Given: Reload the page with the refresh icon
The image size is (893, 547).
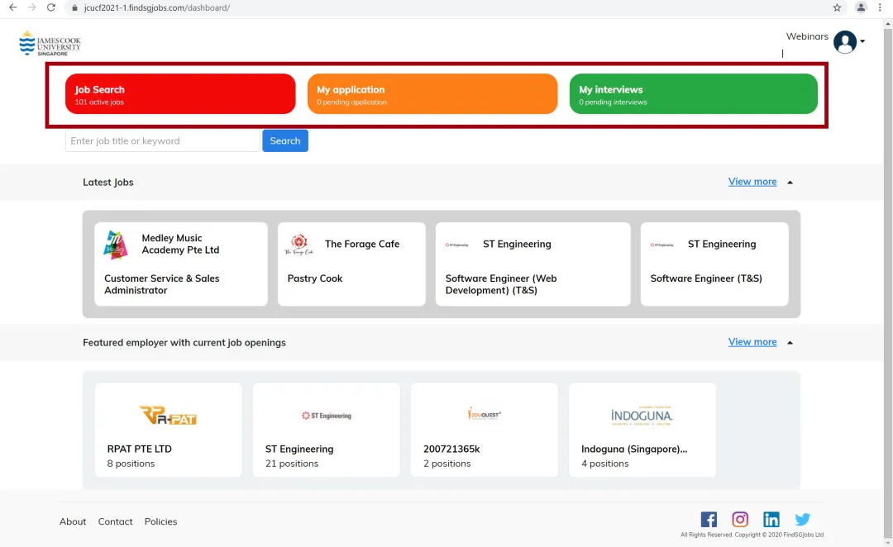Looking at the screenshot, I should pyautogui.click(x=51, y=7).
